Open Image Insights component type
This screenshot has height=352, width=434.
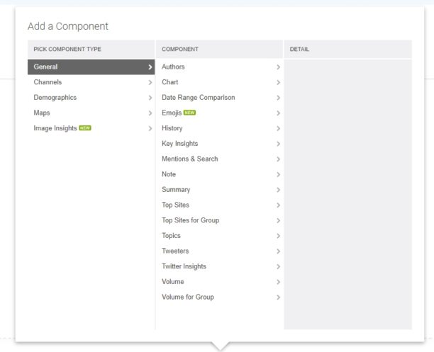pos(55,128)
